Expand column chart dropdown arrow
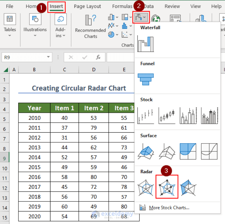 point(117,17)
